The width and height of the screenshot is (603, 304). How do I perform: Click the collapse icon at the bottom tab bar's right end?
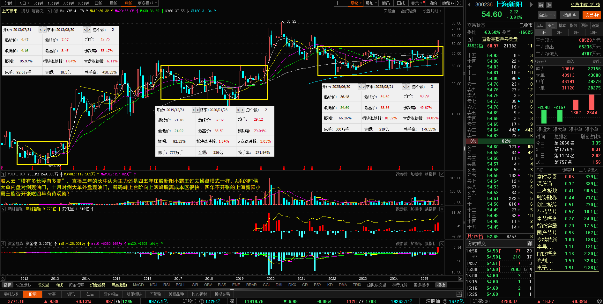[x=459, y=294]
